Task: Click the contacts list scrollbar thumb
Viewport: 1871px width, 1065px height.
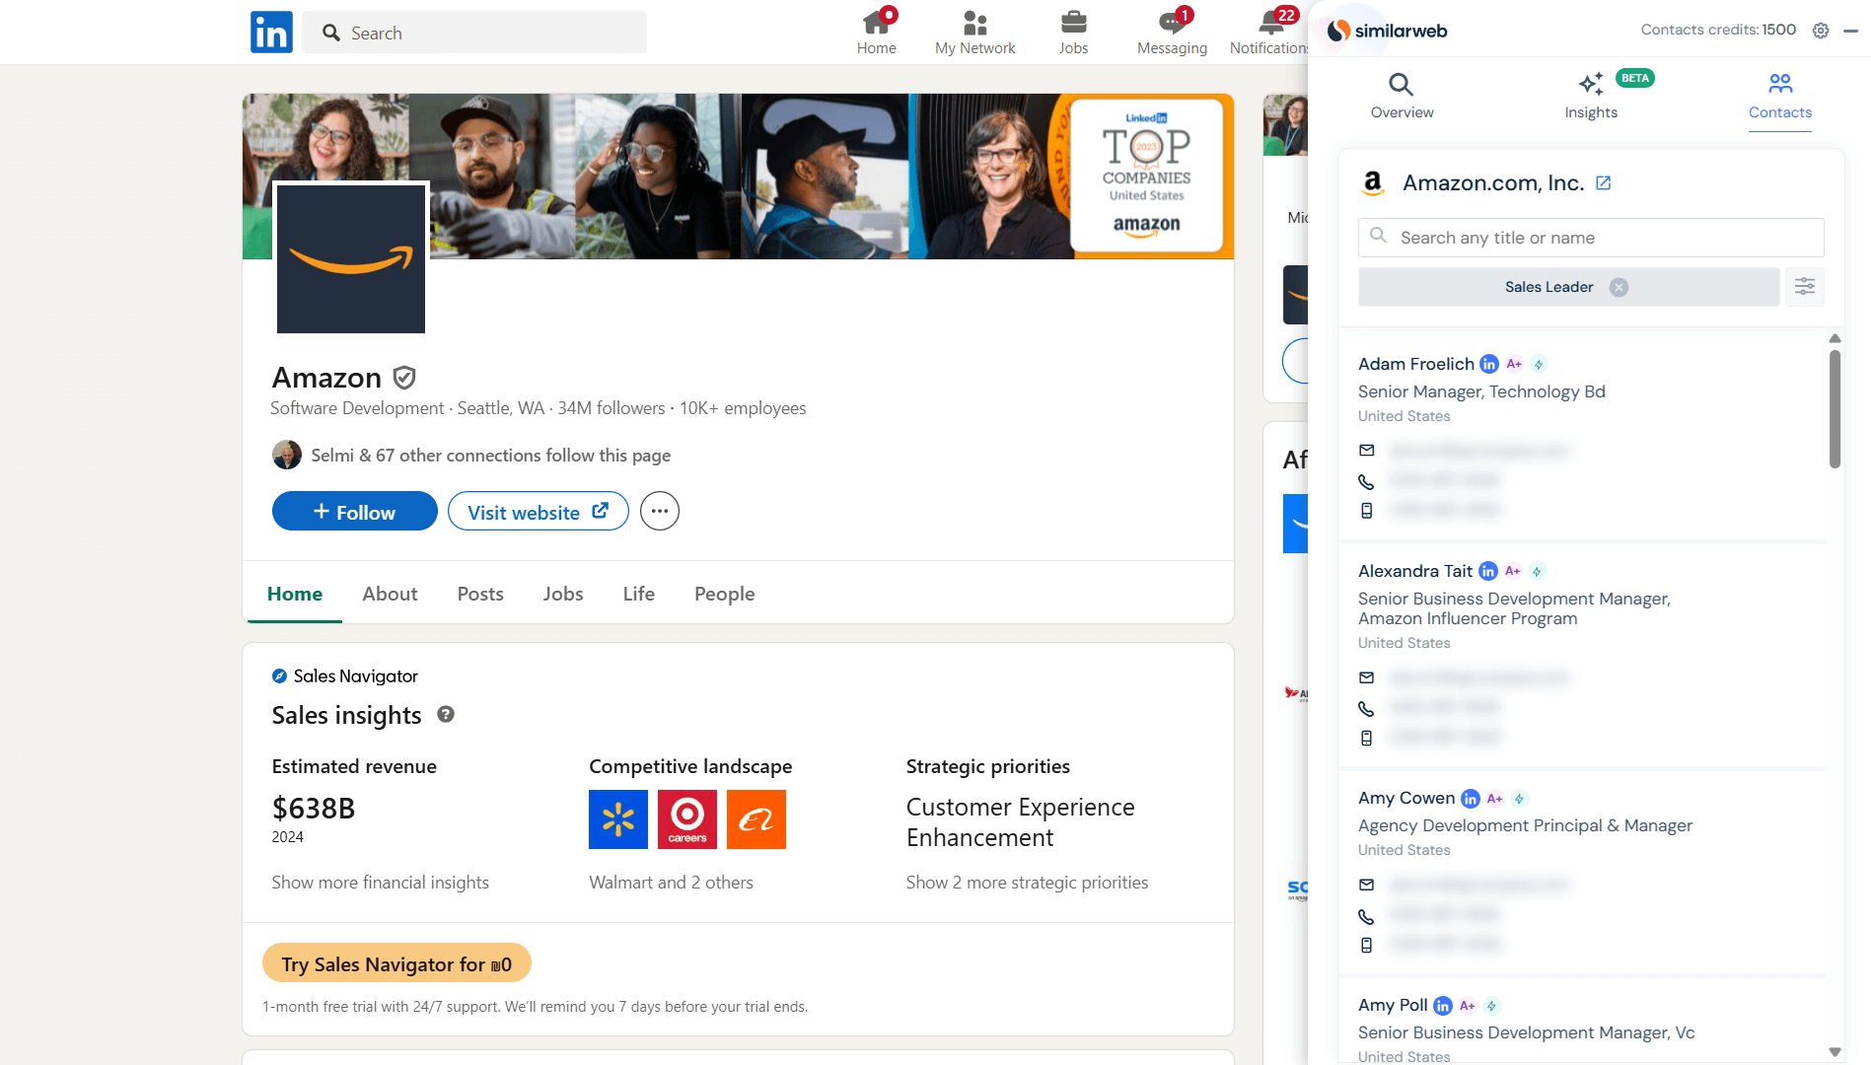Action: pyautogui.click(x=1835, y=408)
